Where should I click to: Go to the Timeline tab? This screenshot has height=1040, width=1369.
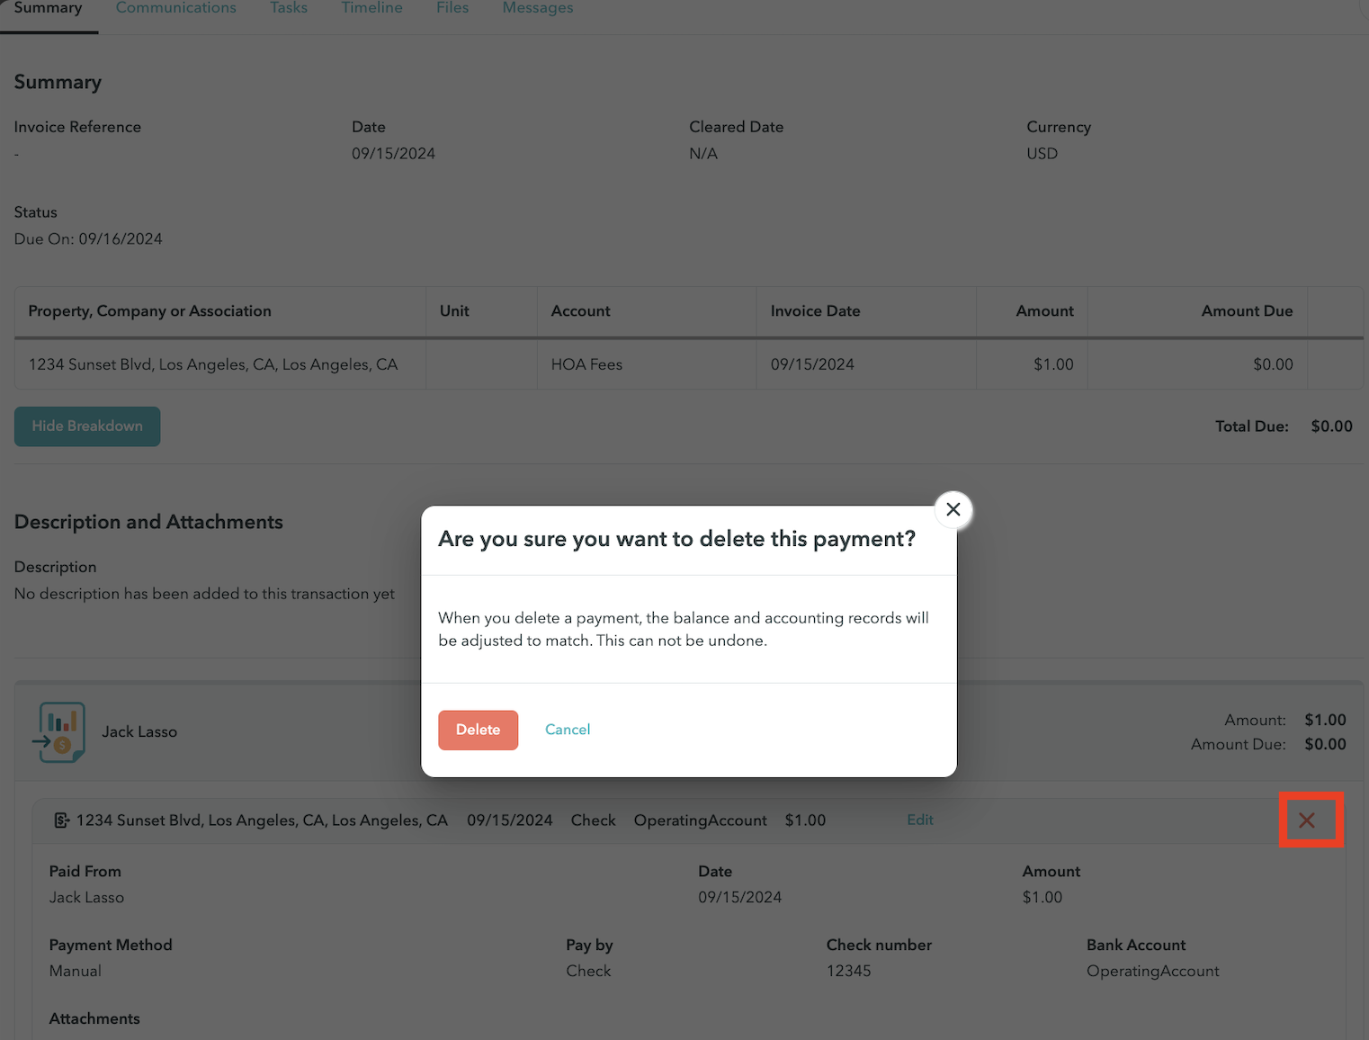click(x=371, y=8)
